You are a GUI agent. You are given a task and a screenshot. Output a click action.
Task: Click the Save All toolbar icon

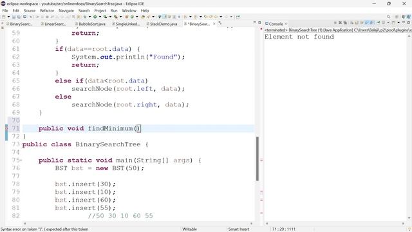point(19,17)
